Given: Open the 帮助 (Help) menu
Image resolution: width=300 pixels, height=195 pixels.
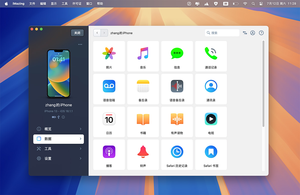Looking at the screenshot, I should 100,4.
